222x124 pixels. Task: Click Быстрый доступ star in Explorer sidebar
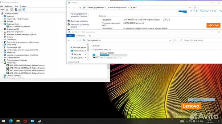coord(71,47)
